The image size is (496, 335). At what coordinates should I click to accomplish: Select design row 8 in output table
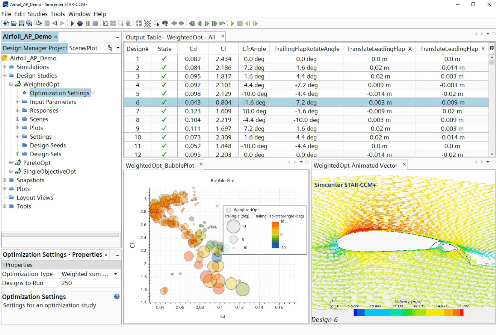[306, 120]
